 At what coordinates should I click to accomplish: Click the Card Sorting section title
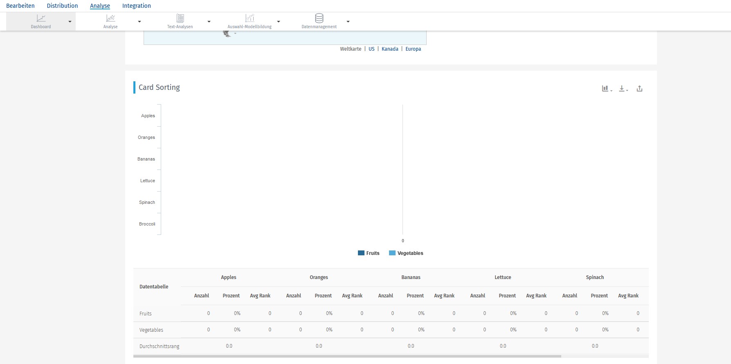coord(159,87)
